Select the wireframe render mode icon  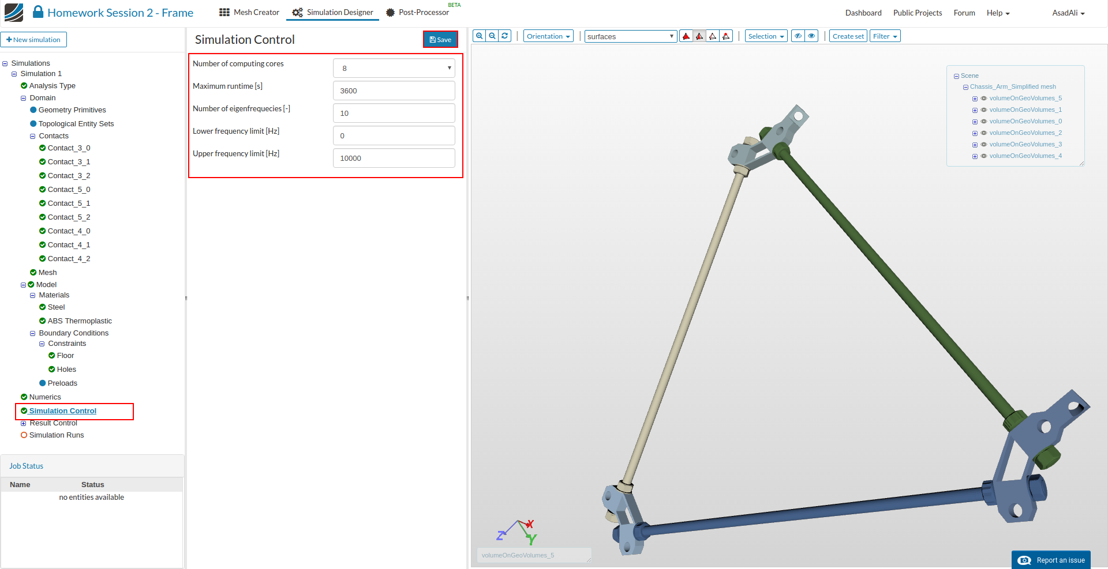[x=713, y=36]
